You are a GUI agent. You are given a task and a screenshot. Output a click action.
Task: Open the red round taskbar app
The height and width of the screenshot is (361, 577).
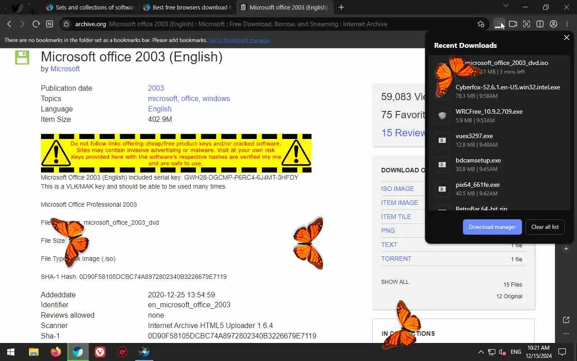click(122, 352)
